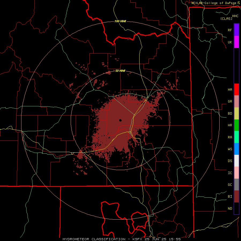Click the 15:55 timestamp text

point(175,239)
